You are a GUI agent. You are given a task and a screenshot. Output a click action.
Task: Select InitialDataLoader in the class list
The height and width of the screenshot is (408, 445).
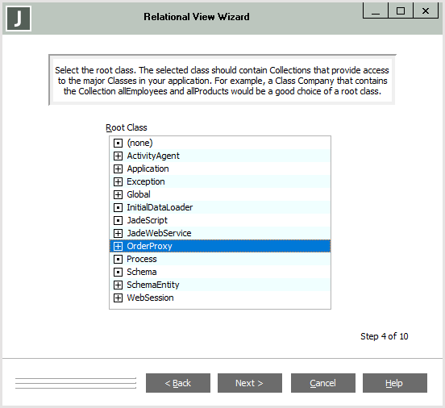pos(220,207)
